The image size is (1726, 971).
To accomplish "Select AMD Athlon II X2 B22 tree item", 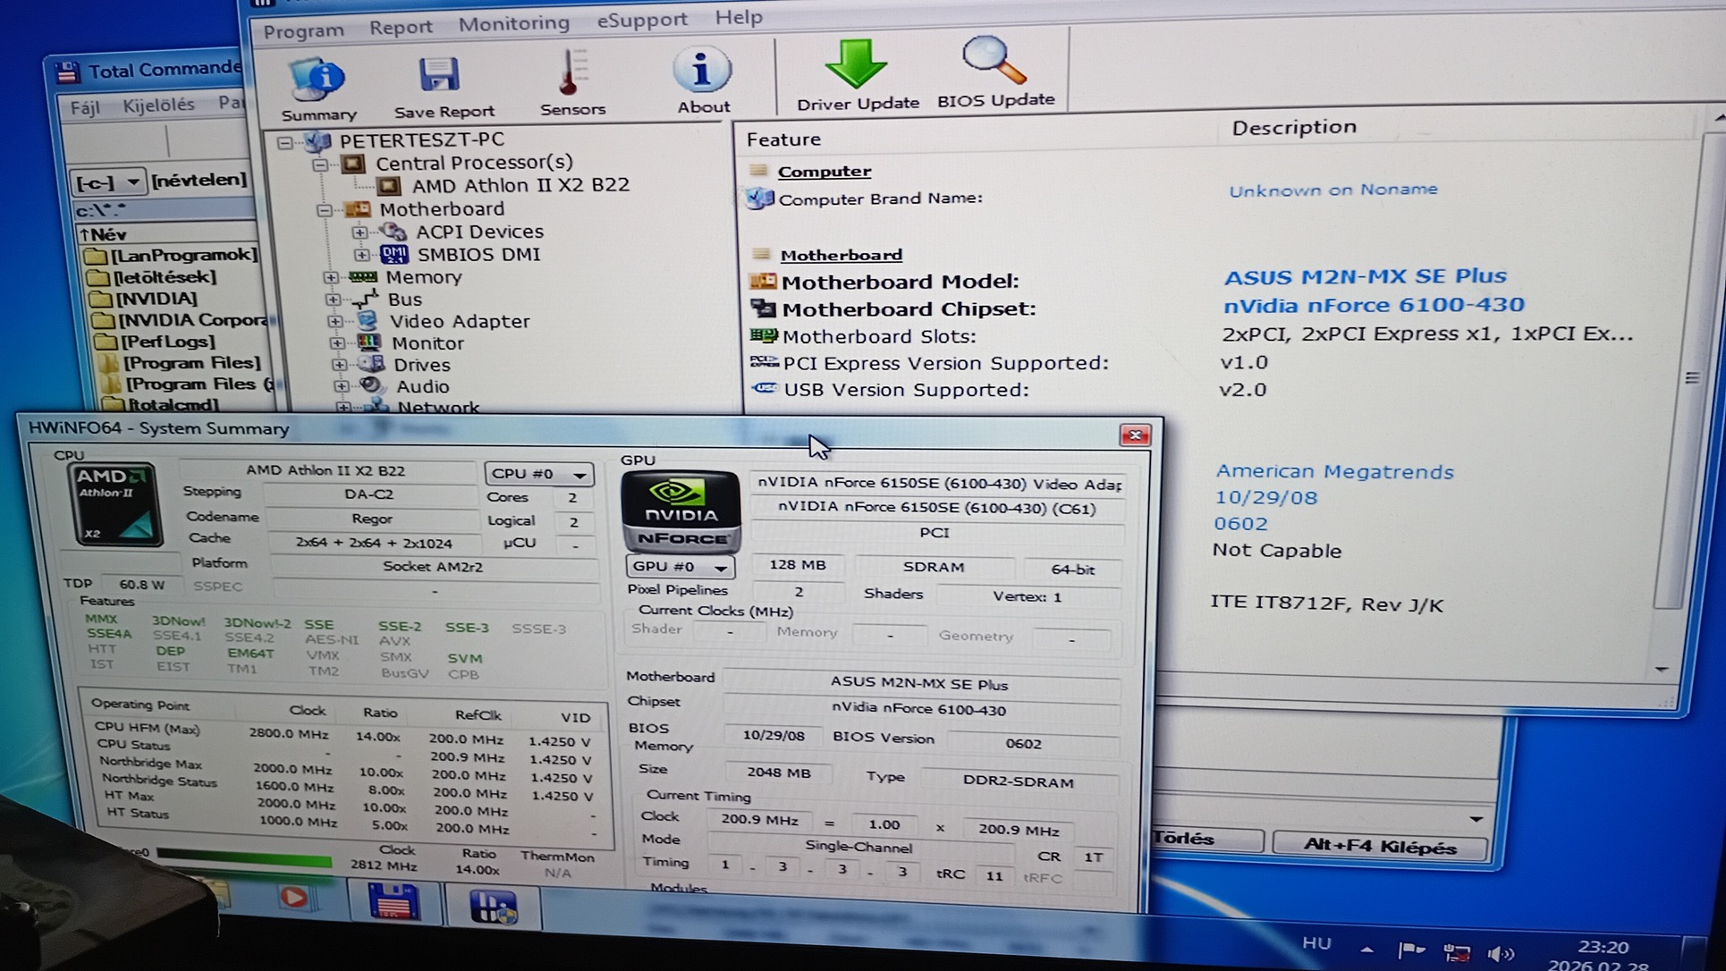I will pyautogui.click(x=520, y=185).
